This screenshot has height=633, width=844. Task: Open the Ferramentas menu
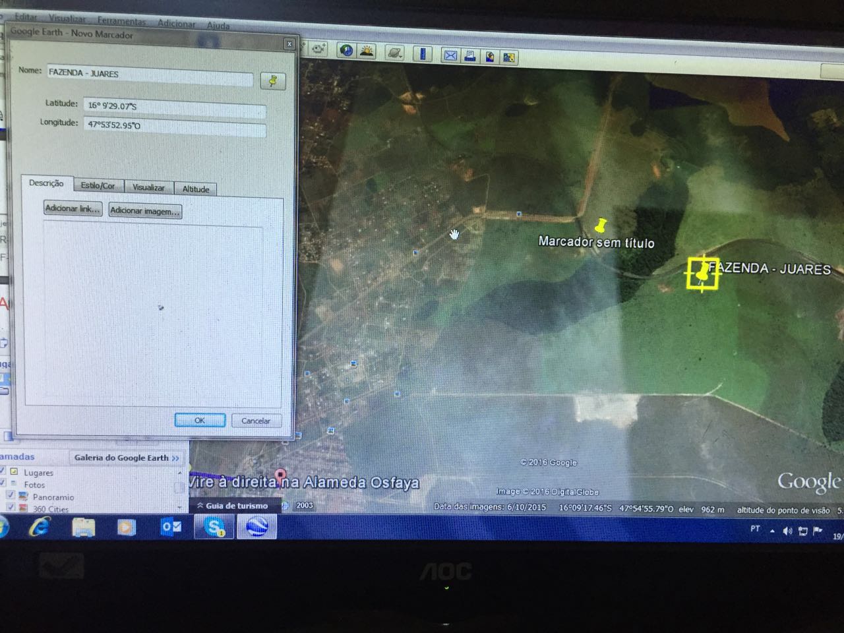click(x=121, y=21)
